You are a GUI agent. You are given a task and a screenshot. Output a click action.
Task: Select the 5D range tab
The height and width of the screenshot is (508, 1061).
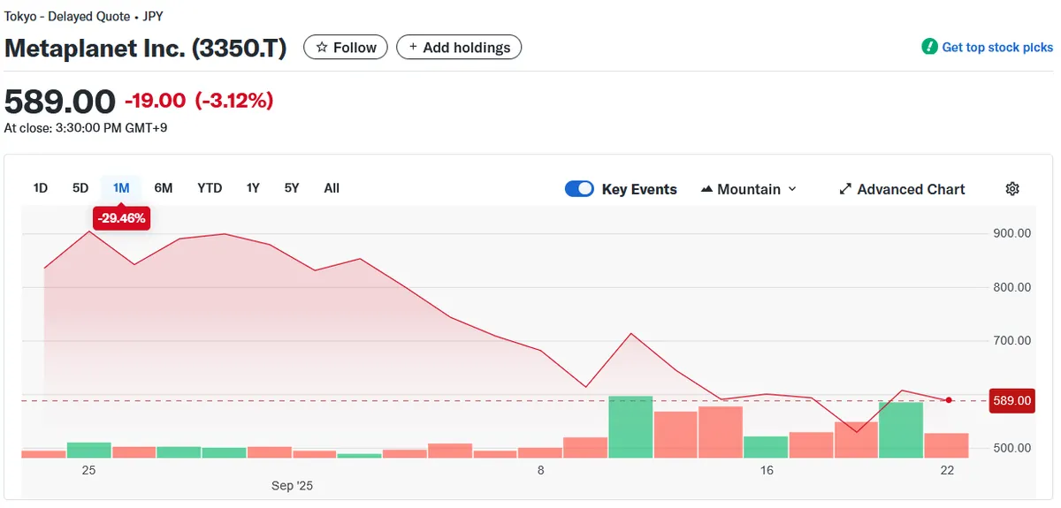[80, 188]
